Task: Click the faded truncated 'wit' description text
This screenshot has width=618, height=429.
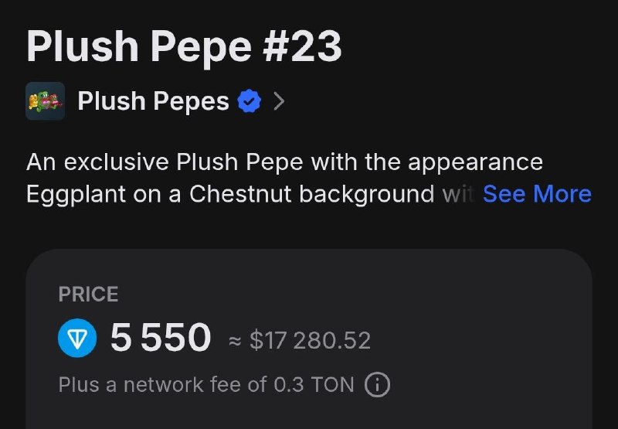Action: (458, 194)
